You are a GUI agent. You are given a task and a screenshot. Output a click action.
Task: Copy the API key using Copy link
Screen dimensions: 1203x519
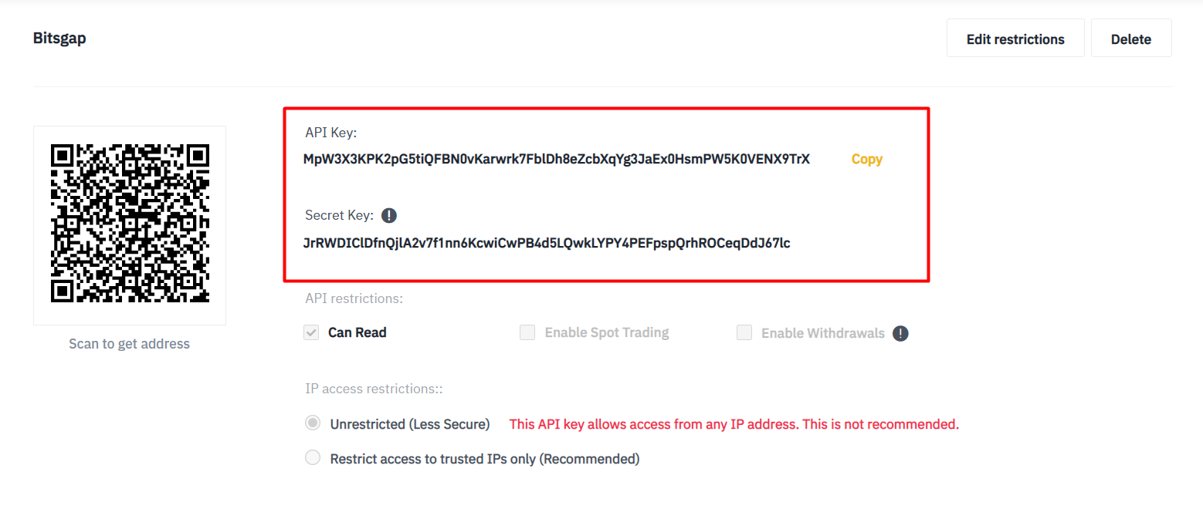[x=866, y=159]
